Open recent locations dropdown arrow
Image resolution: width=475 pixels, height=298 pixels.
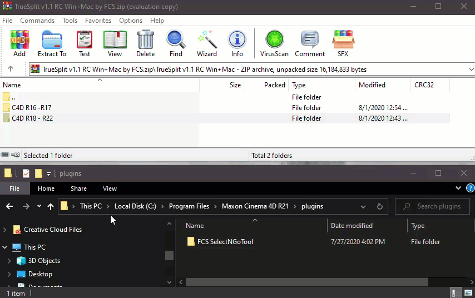pos(39,206)
